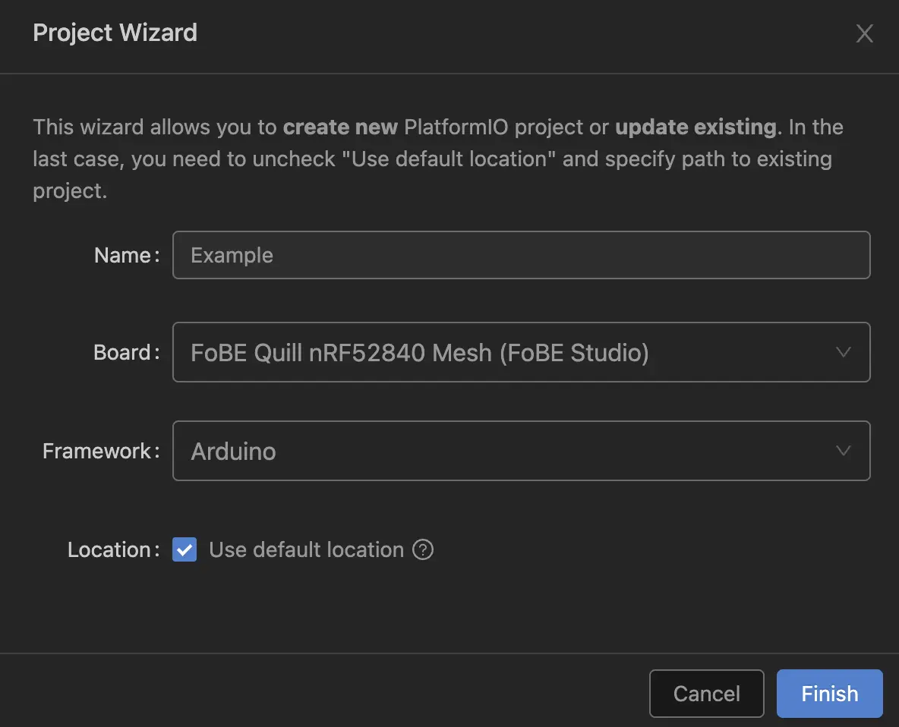This screenshot has width=899, height=727.
Task: Open the Framework selection dropdown
Action: [521, 451]
